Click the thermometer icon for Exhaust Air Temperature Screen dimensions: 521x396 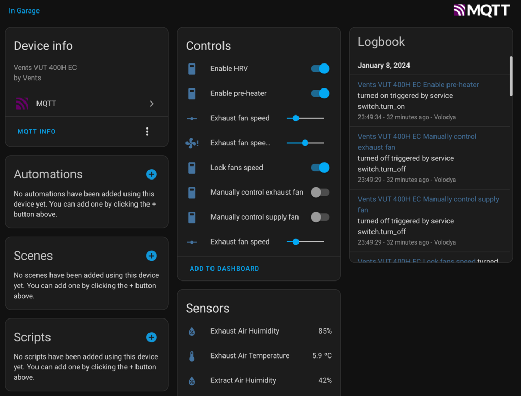click(x=193, y=356)
